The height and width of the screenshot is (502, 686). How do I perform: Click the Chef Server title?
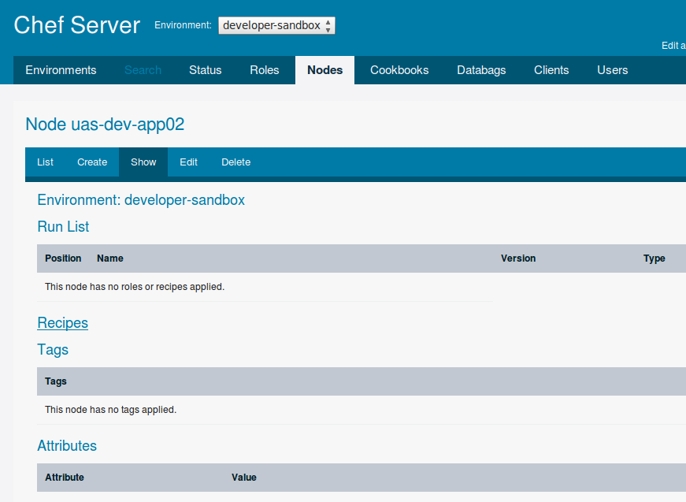(x=77, y=25)
